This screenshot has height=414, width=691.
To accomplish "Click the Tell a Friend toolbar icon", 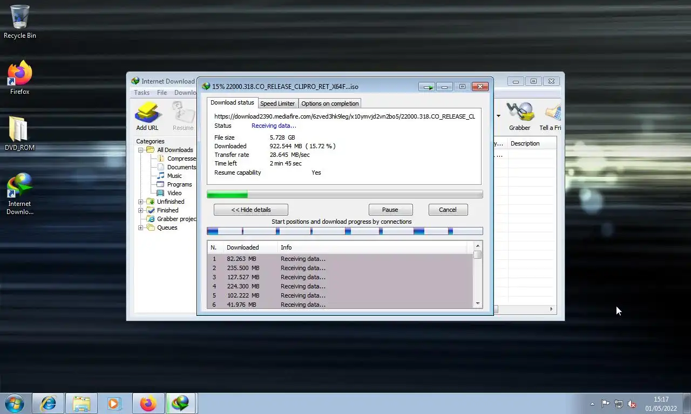I will click(x=552, y=112).
